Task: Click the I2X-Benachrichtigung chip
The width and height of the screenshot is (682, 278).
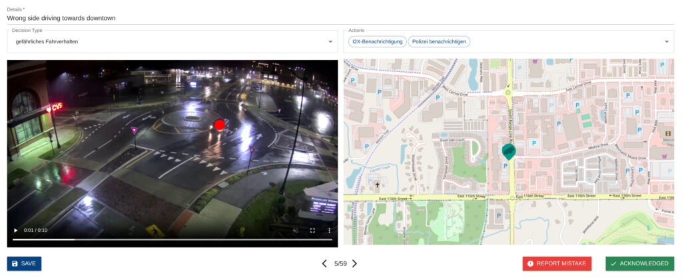Action: pos(377,42)
